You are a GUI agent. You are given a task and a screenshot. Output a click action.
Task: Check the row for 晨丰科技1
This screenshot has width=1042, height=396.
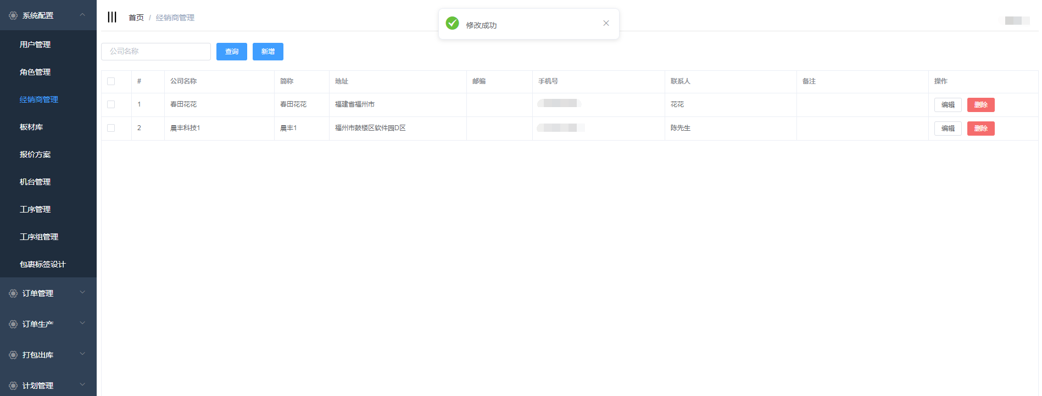click(111, 128)
